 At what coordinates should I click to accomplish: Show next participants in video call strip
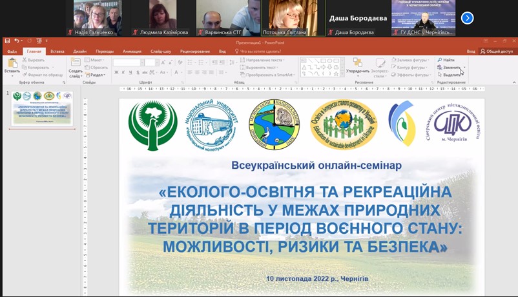(468, 18)
